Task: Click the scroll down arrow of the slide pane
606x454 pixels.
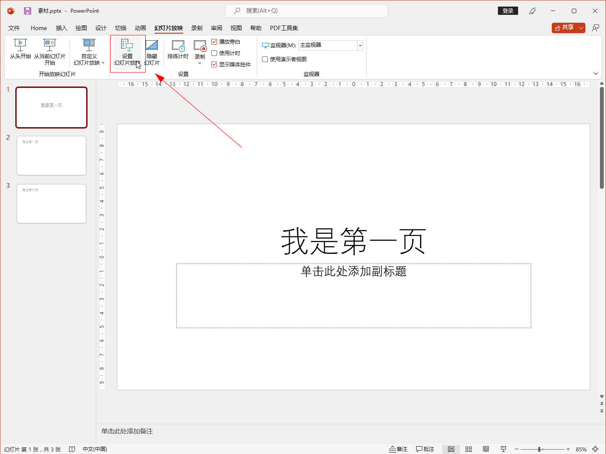Action: coord(602,397)
